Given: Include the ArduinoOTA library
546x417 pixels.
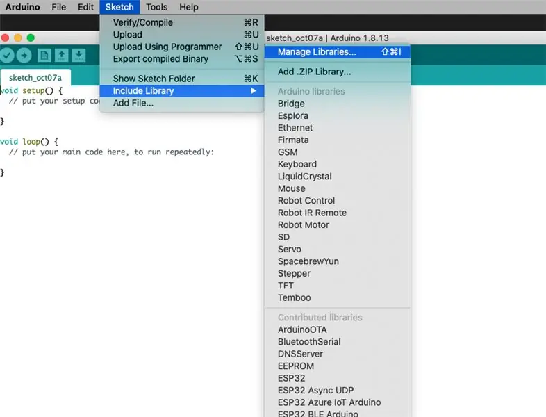Looking at the screenshot, I should 338,329.
